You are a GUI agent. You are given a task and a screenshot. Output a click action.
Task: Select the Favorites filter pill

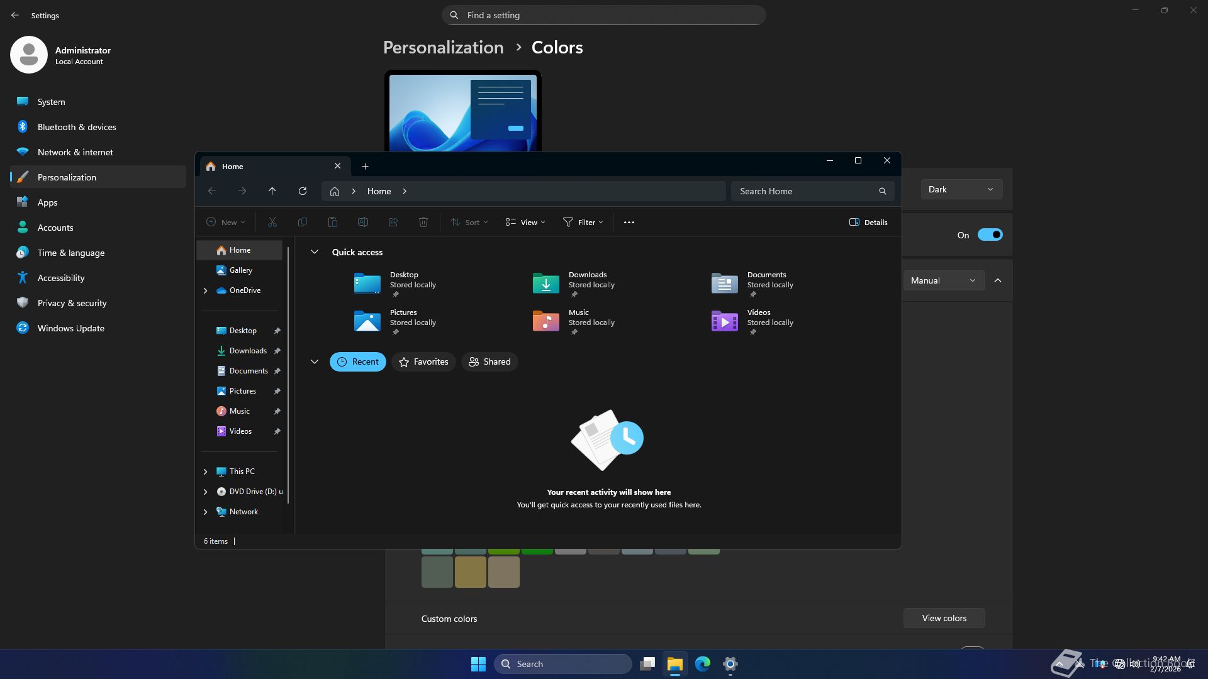click(423, 362)
